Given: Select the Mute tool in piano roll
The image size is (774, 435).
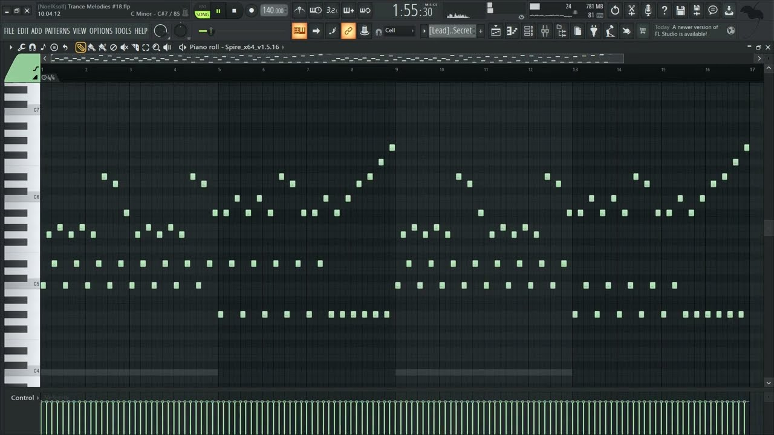Looking at the screenshot, I should click(124, 47).
